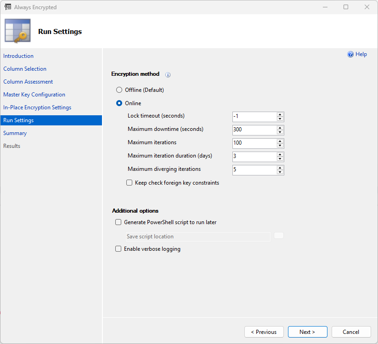
Task: Navigate to Master Key Configuration step
Action: point(34,95)
